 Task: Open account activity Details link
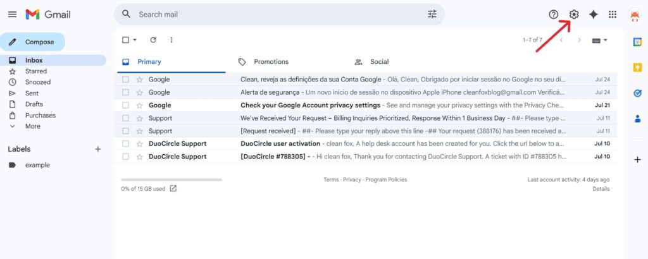point(601,189)
